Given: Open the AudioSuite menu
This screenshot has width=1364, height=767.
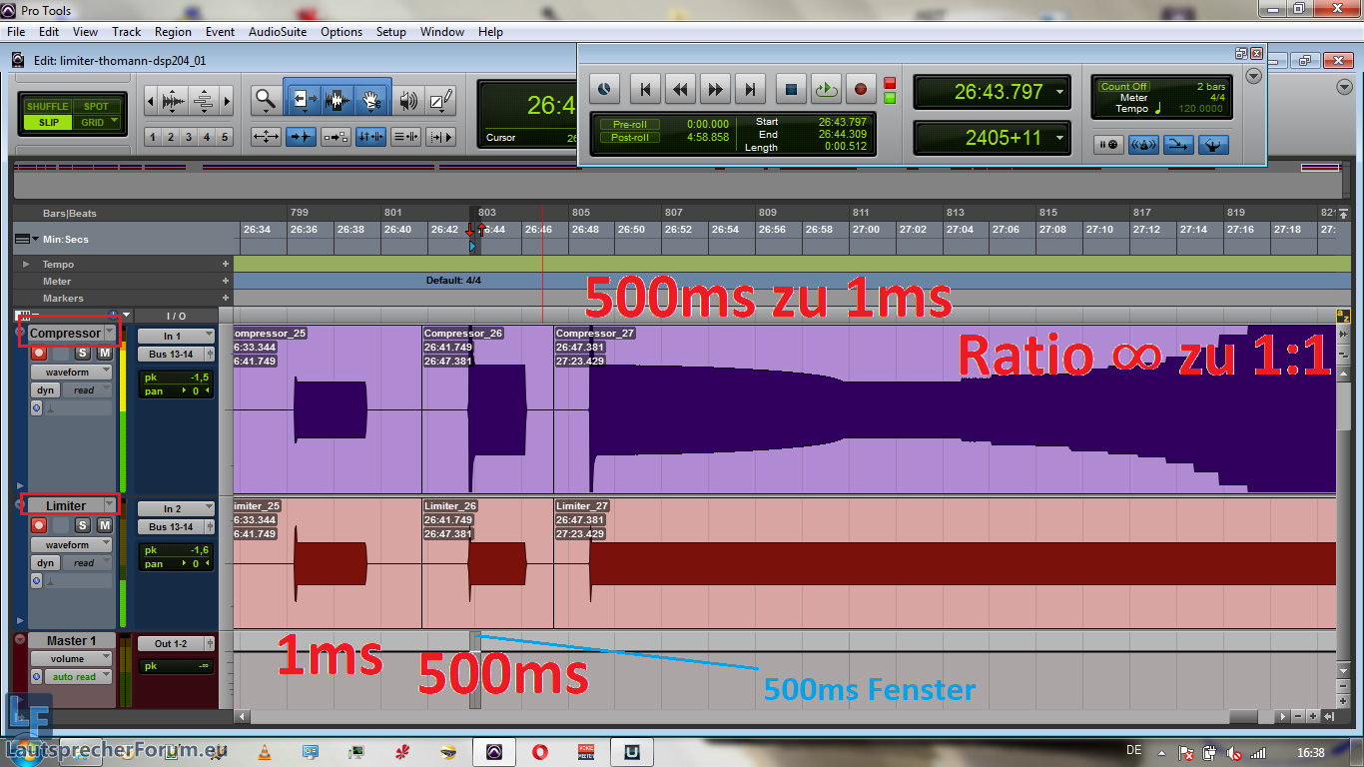Looking at the screenshot, I should [278, 32].
